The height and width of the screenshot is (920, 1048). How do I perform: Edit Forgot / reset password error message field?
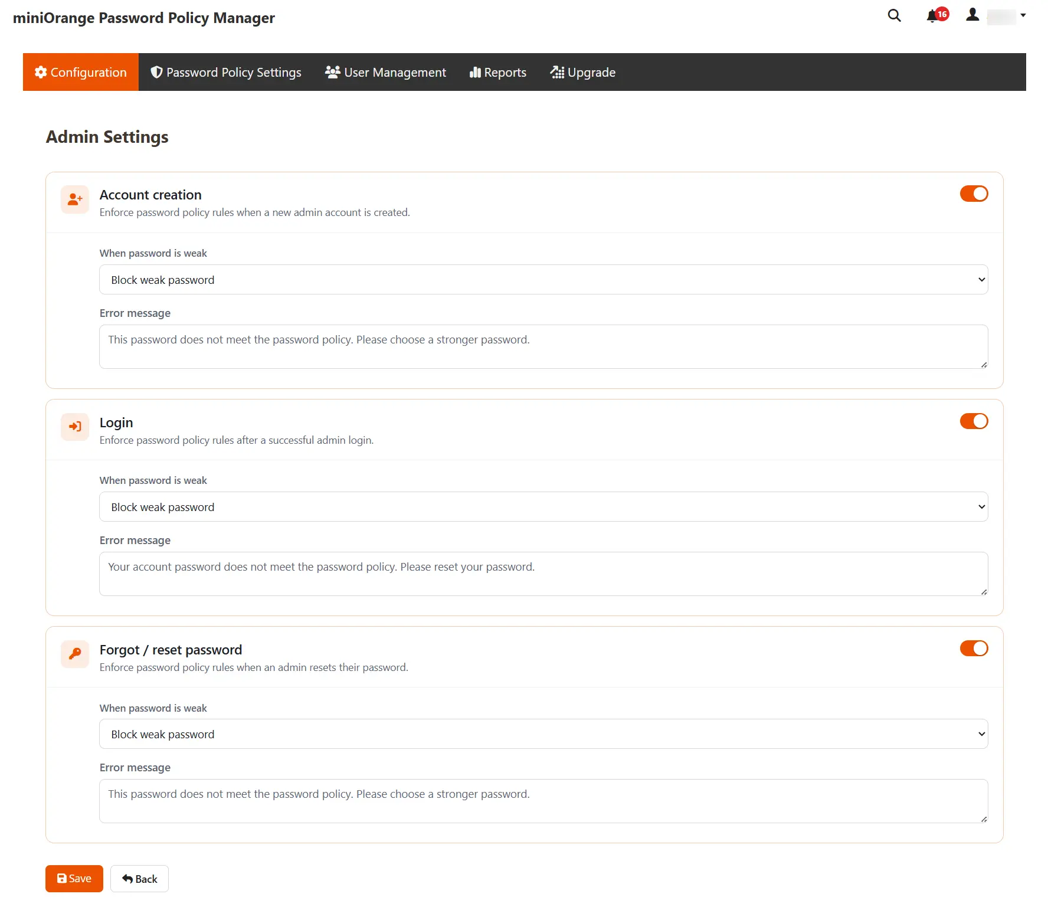coord(543,801)
